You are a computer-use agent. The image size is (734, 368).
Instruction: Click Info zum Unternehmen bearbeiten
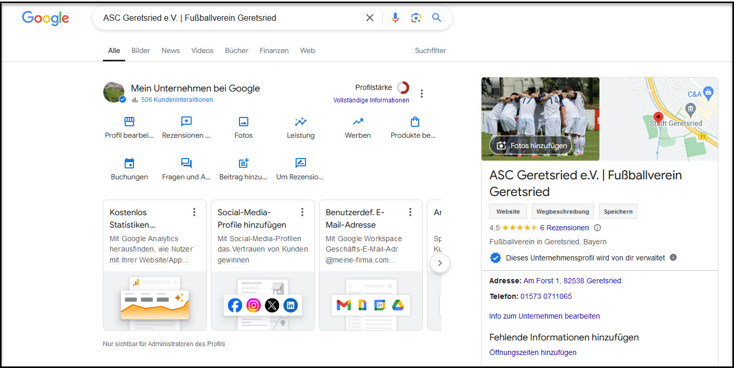coord(544,316)
